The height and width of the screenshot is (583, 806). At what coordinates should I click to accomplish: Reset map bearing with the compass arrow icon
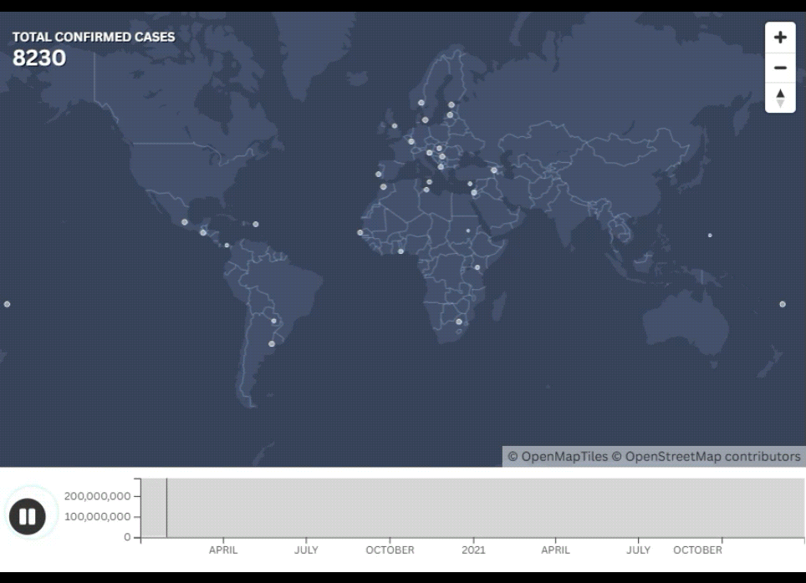(780, 96)
